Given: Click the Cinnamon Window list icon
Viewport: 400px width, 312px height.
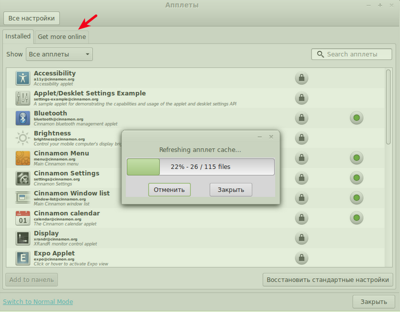Looking at the screenshot, I should tap(23, 198).
